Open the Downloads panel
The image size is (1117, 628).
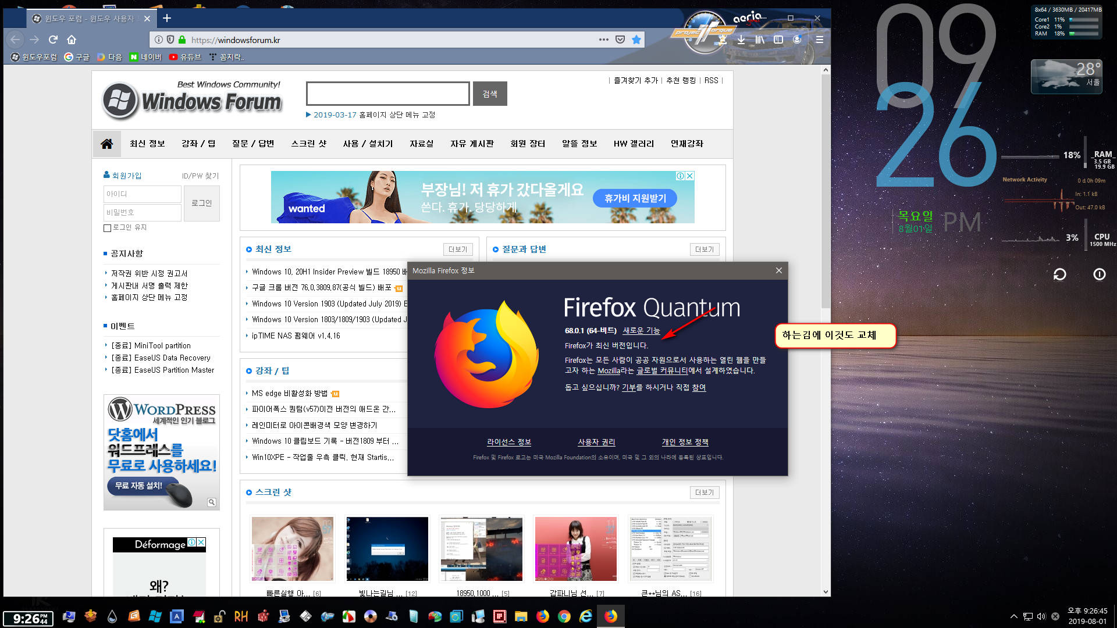pyautogui.click(x=741, y=40)
